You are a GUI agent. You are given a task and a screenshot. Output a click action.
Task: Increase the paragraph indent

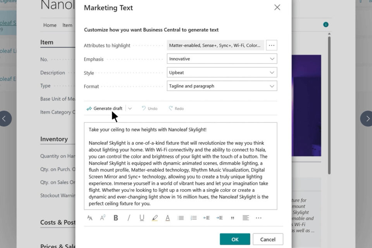(x=219, y=218)
